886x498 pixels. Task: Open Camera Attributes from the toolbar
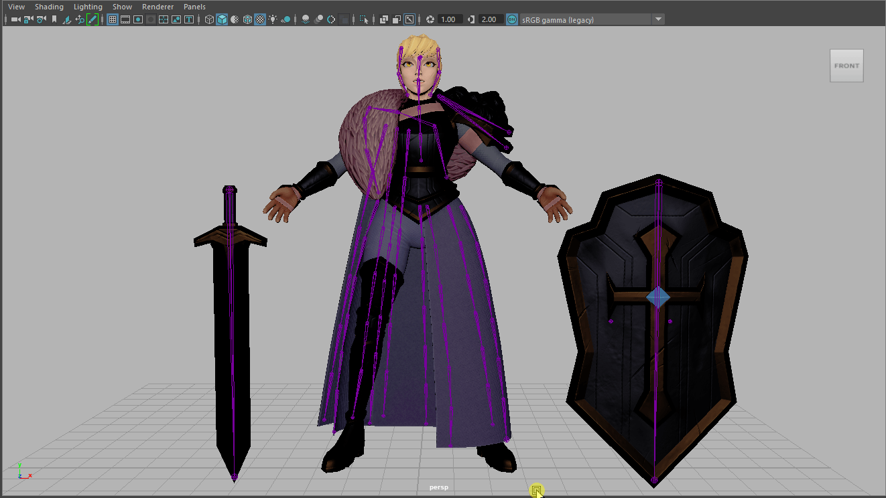click(42, 19)
